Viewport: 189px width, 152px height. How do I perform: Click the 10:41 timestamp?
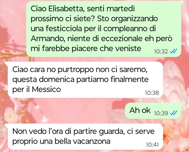152,145
